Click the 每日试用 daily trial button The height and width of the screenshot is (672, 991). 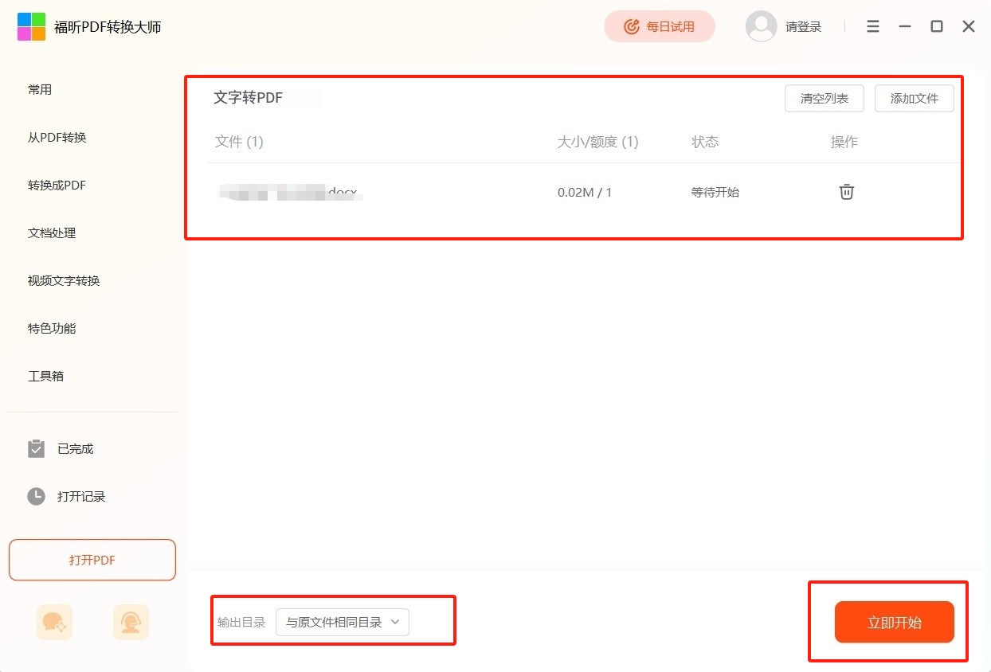click(660, 26)
